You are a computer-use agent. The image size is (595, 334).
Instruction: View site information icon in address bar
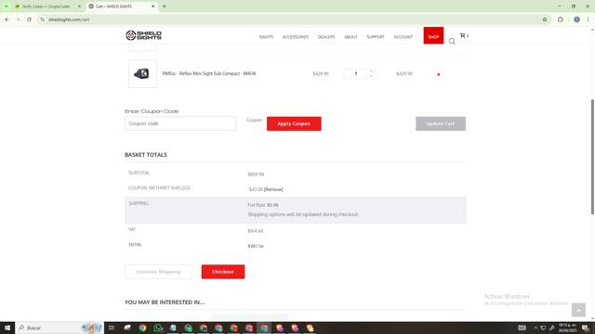click(42, 19)
